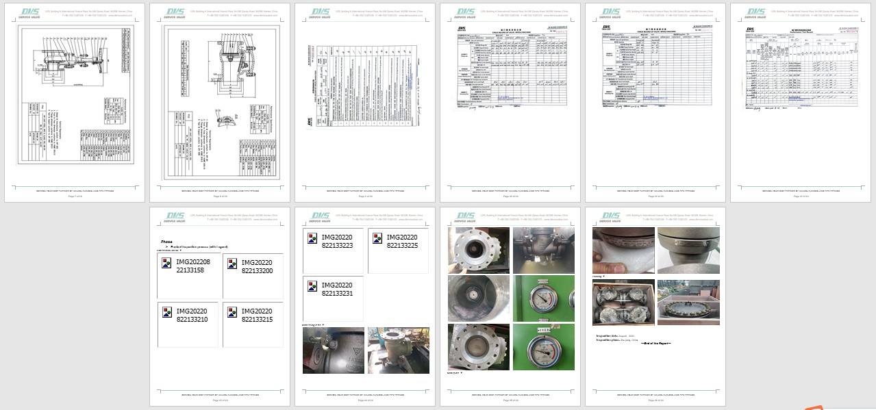876x410 pixels.
Task: Click the footer slogan on the Photos page
Action: click(220, 395)
